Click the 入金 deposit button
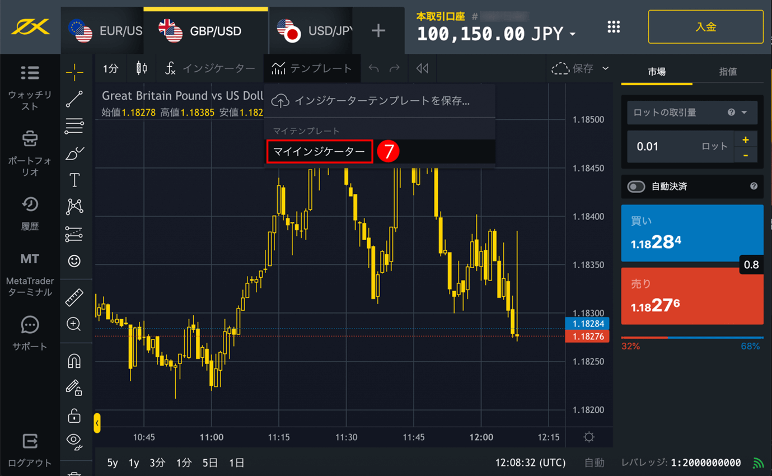Screen dimensions: 772x476 click(x=705, y=27)
